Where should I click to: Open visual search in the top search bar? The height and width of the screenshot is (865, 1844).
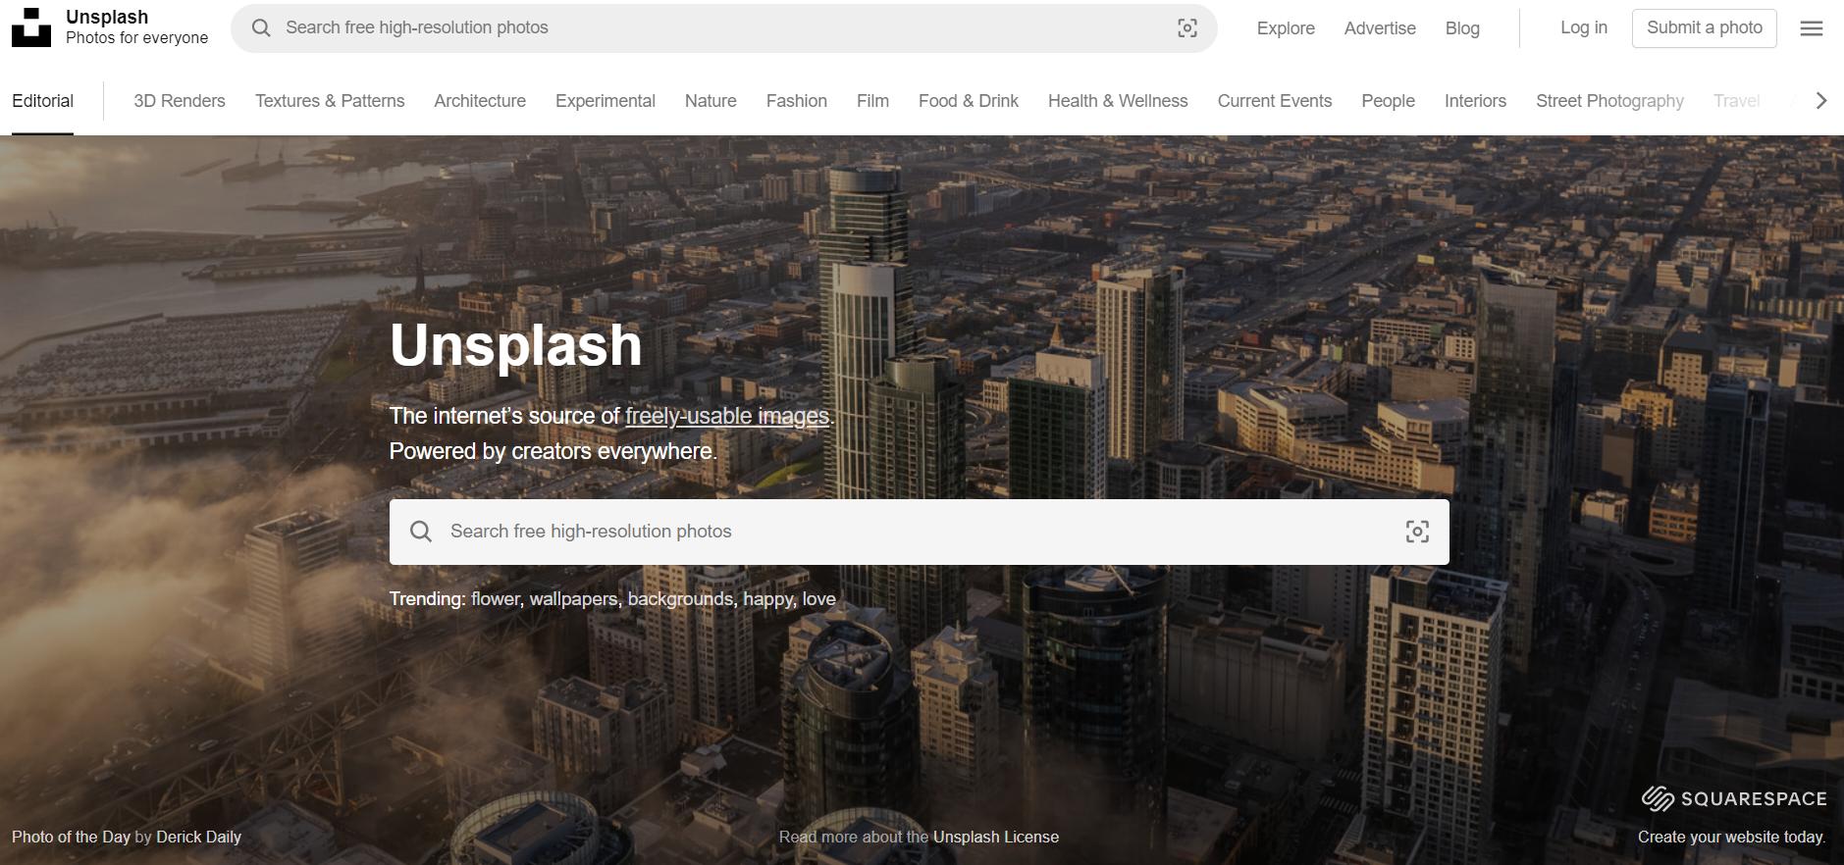[x=1187, y=28]
